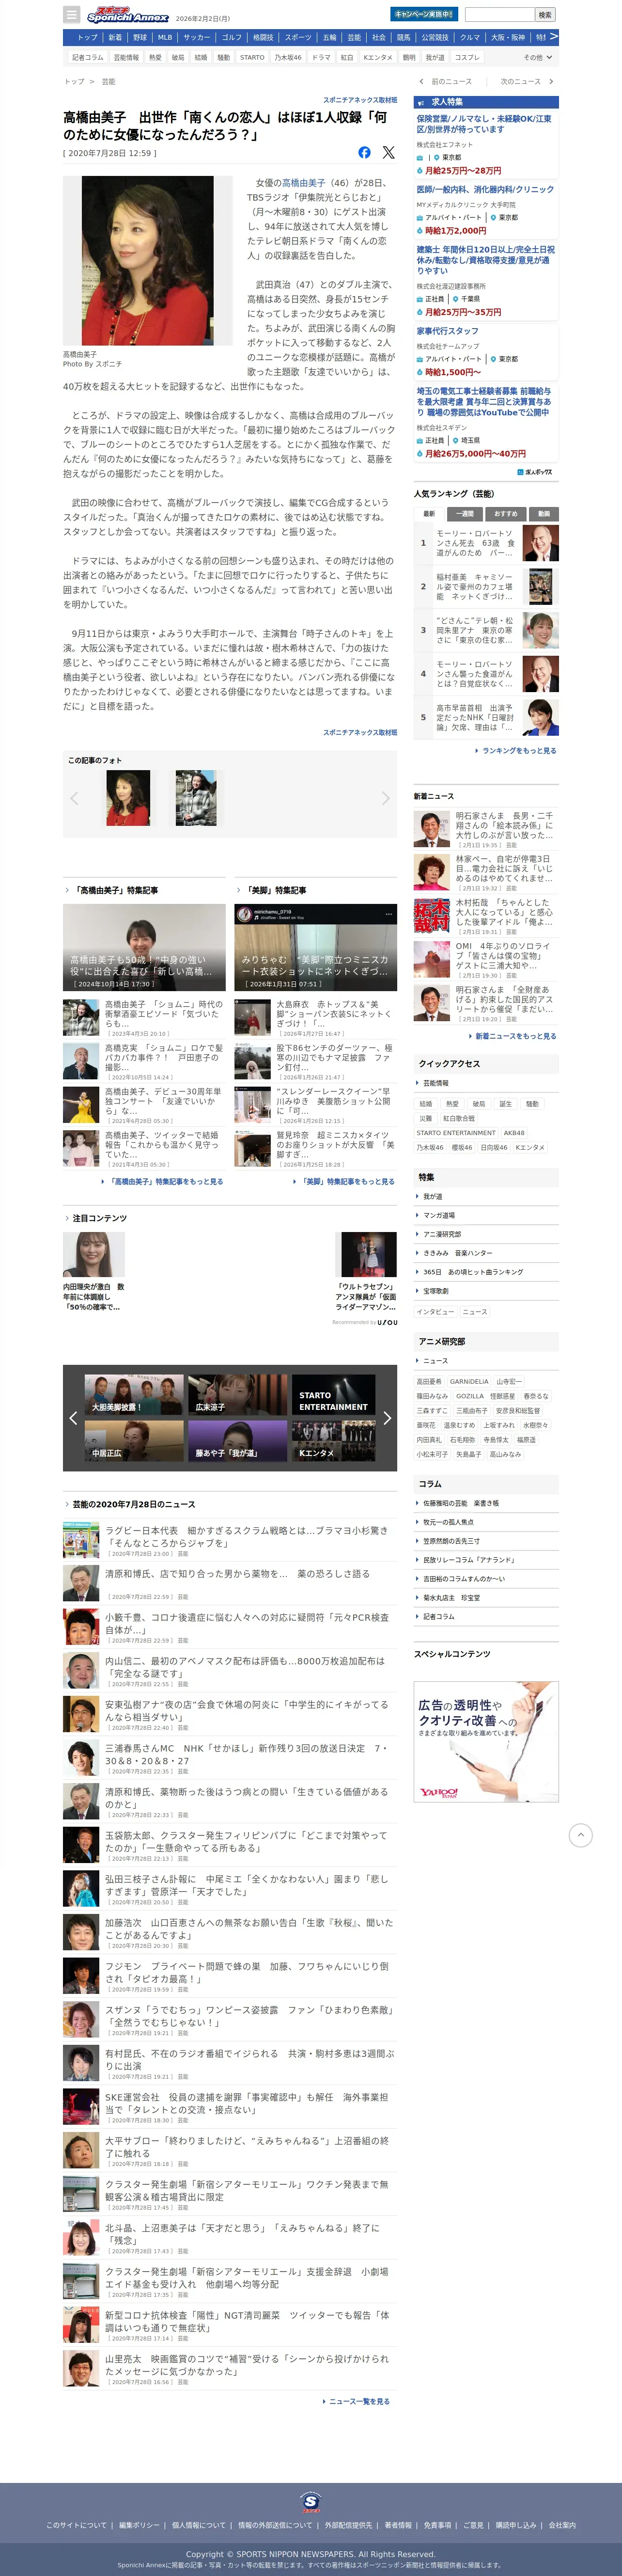Open the ゴルフ navigation tab
Viewport: 622px width, 2576px height.
tap(231, 37)
